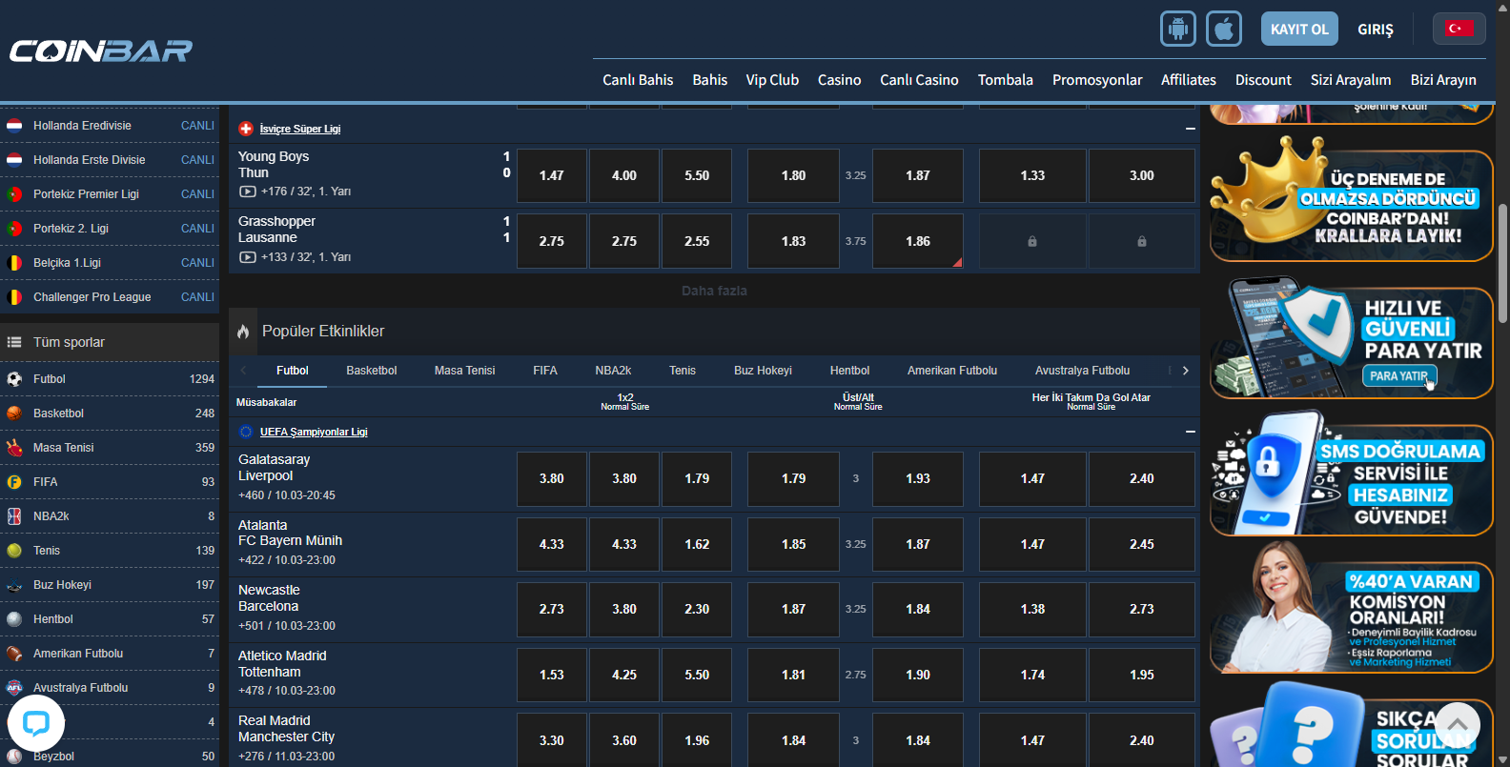The width and height of the screenshot is (1510, 767).
Task: Switch to the Buz Hokeyi tab
Action: [x=763, y=371]
